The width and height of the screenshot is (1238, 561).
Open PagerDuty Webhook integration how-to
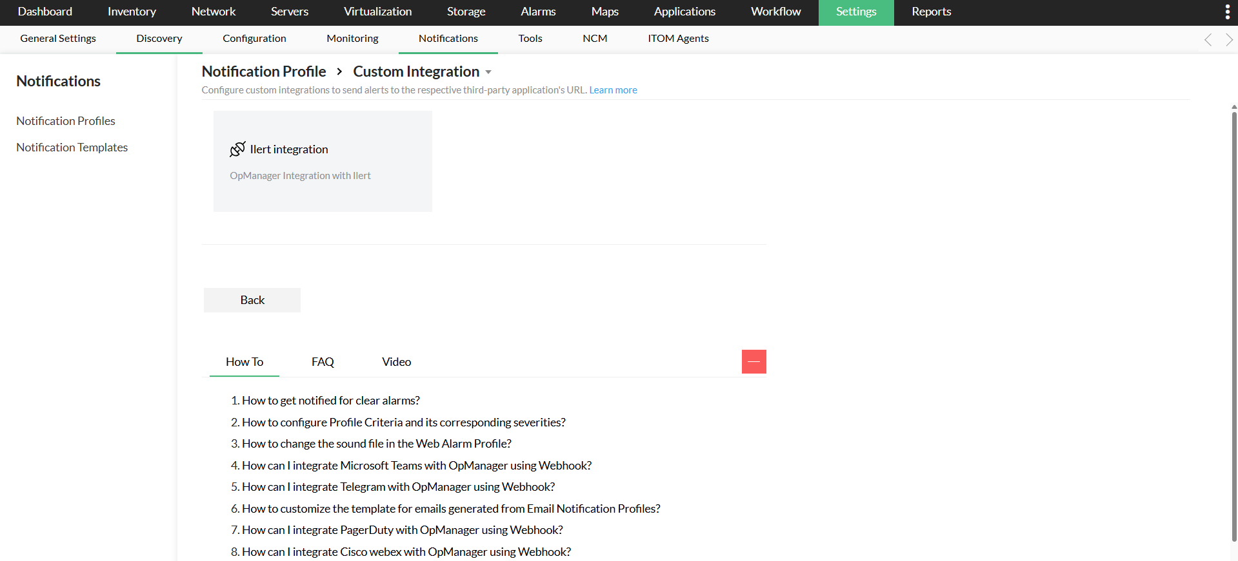[x=403, y=530]
